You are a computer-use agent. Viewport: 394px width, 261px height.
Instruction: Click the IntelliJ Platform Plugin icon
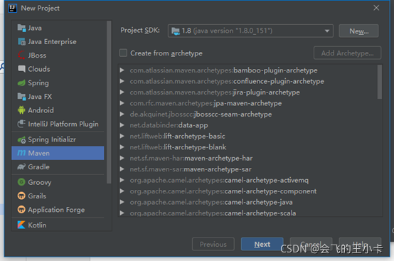click(x=21, y=124)
